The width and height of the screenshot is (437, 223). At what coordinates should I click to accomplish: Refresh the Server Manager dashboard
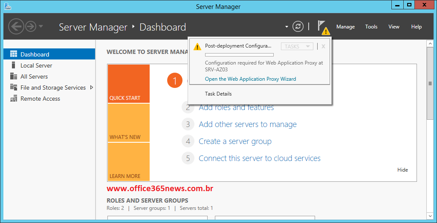[x=298, y=27]
